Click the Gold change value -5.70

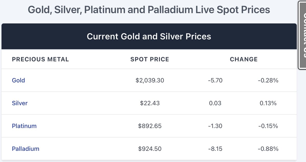pos(215,80)
